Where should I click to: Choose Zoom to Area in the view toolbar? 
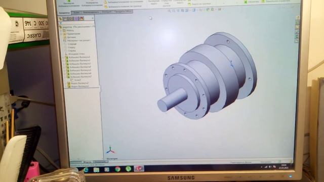click(x=173, y=10)
